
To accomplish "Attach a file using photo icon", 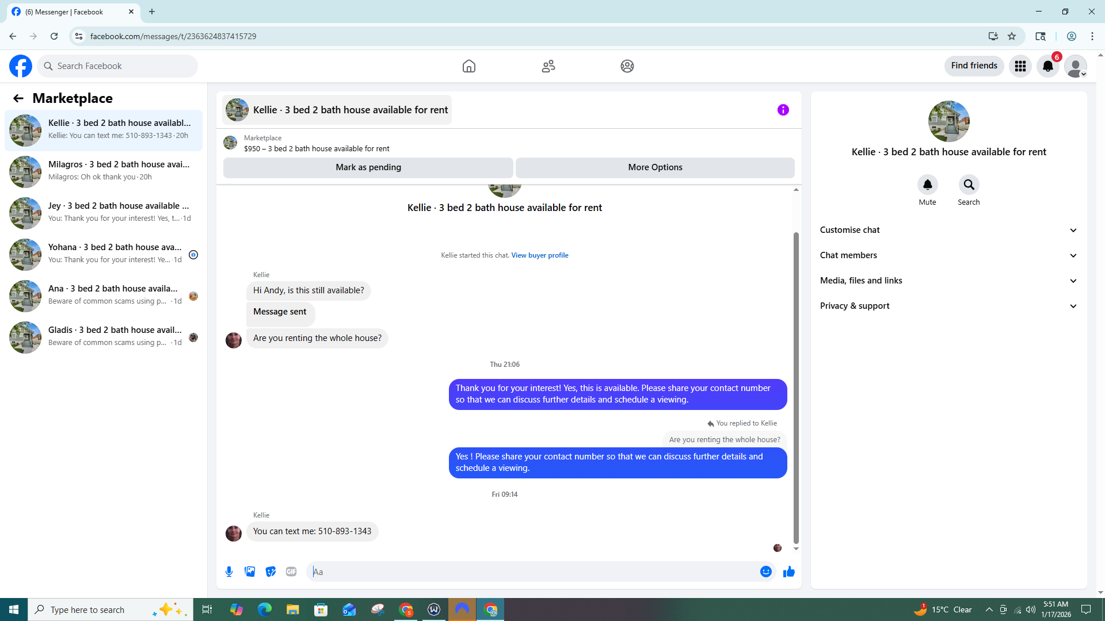I will (250, 572).
